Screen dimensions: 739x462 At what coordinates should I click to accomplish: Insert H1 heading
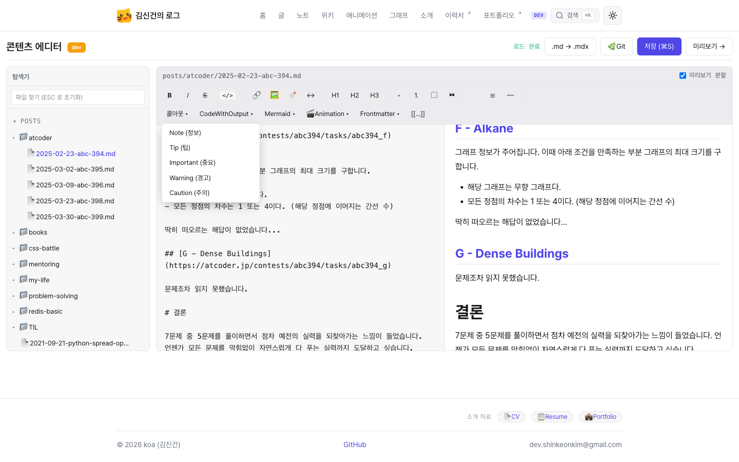coord(335,95)
